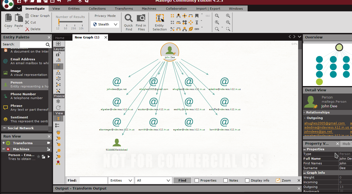Open the Entities dropdown in Find bar
352x194 pixels.
pos(121,180)
